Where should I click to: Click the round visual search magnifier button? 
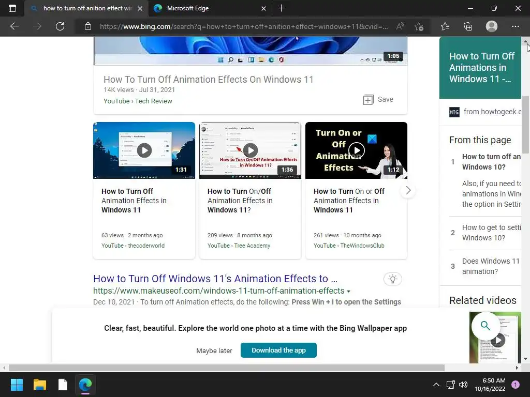tap(485, 326)
